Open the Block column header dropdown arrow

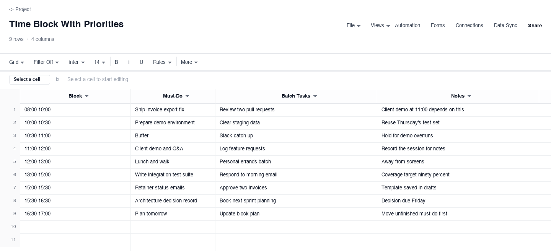click(86, 96)
